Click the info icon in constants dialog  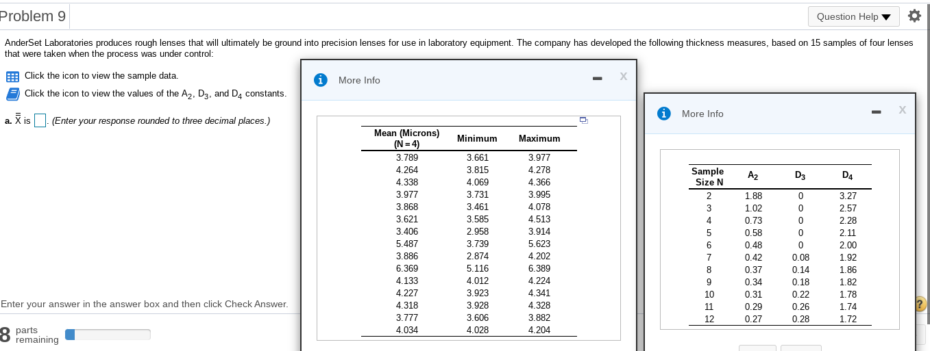[664, 114]
